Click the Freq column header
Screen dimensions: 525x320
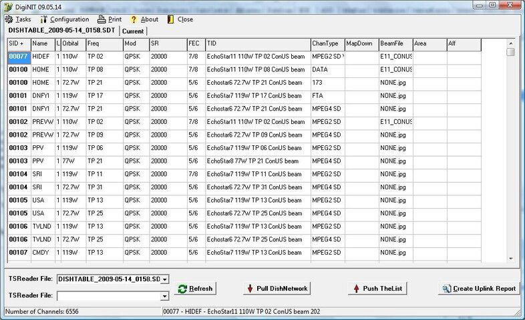point(104,44)
